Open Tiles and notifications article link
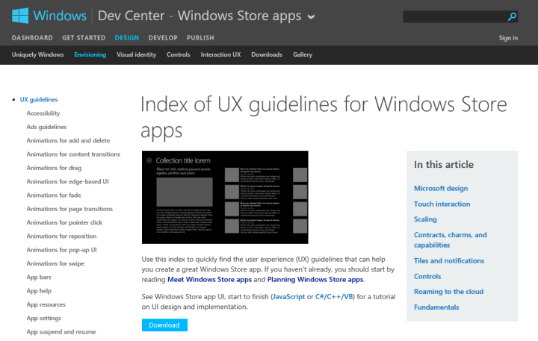The height and width of the screenshot is (341, 538). click(x=450, y=260)
